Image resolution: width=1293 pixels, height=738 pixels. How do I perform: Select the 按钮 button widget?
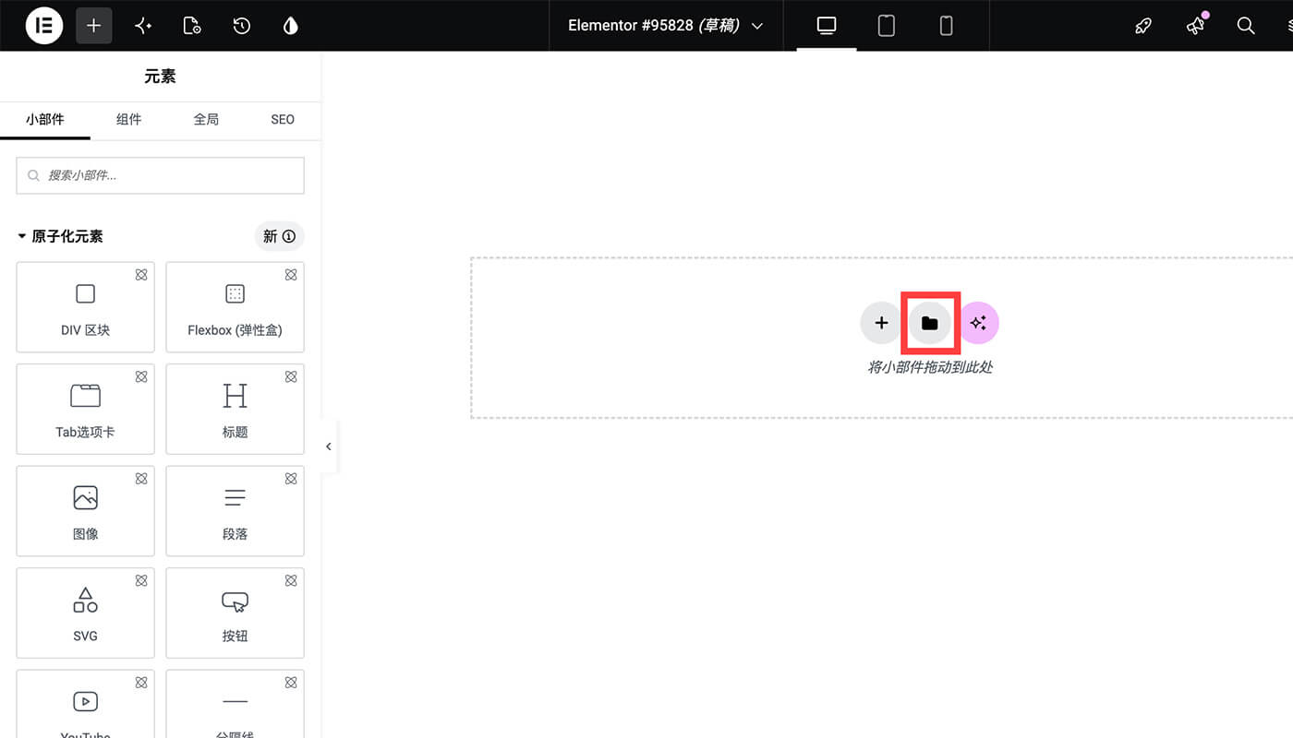(235, 613)
